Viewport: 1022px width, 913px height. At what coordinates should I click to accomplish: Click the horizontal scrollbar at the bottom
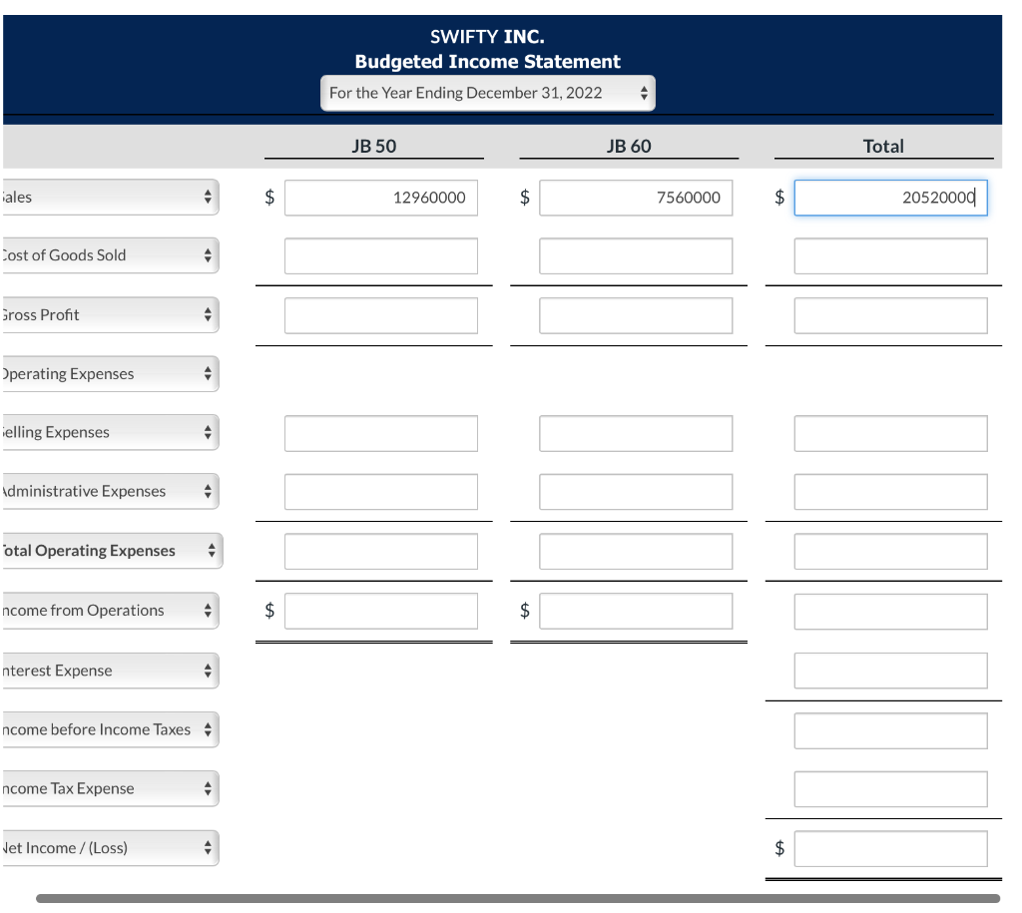click(518, 898)
